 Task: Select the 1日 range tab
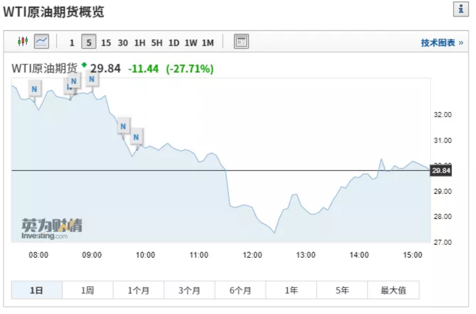pos(36,290)
